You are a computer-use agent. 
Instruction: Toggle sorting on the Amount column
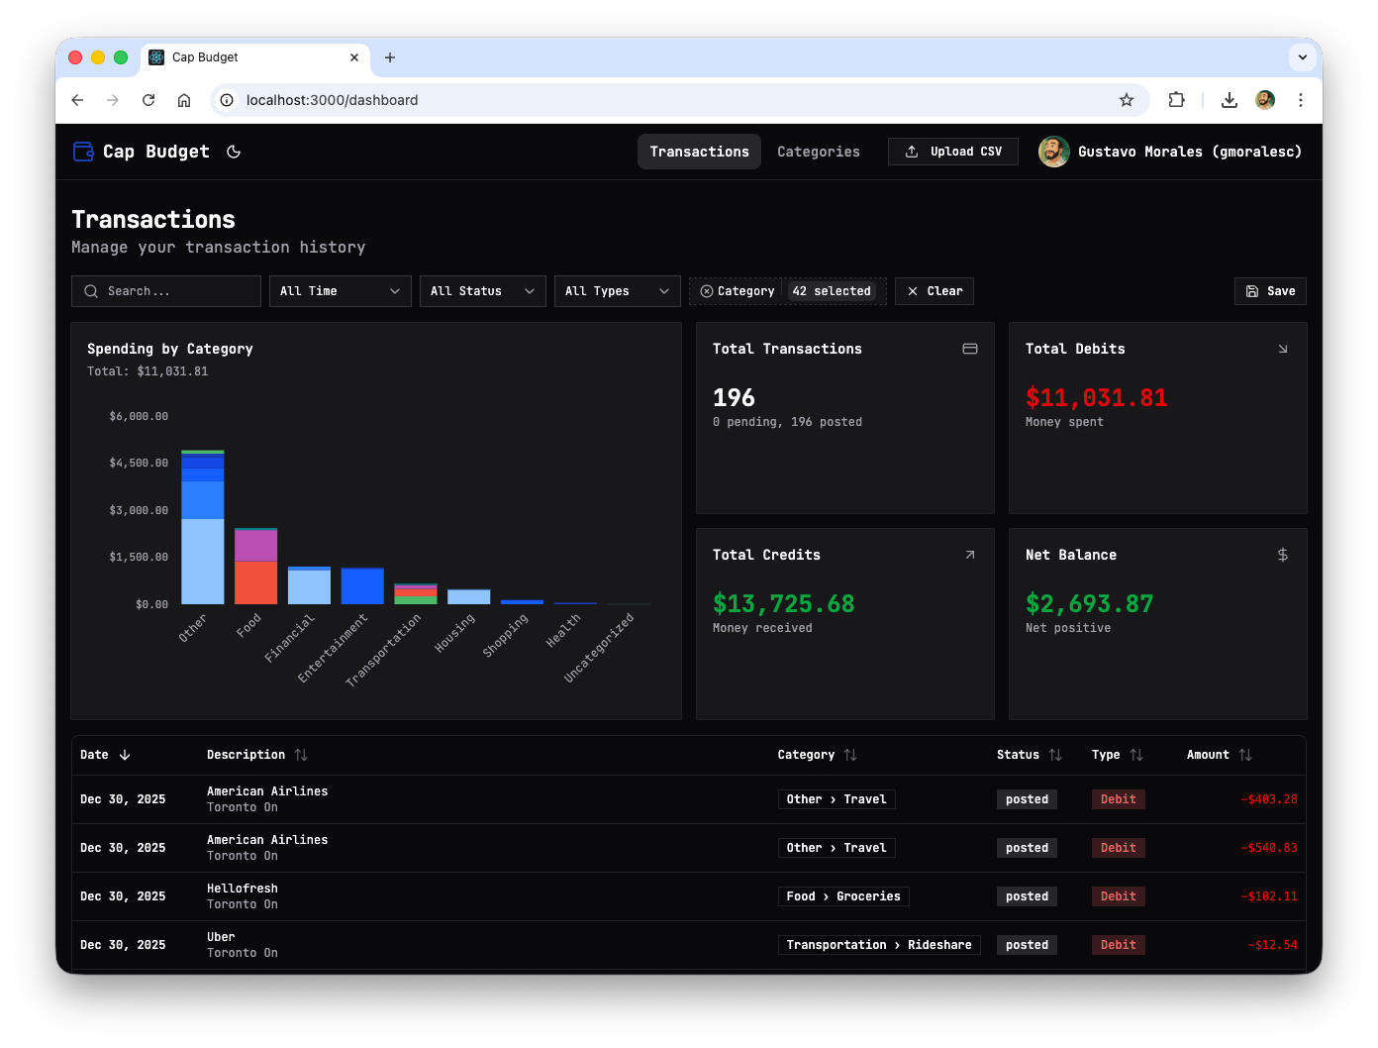(x=1244, y=755)
